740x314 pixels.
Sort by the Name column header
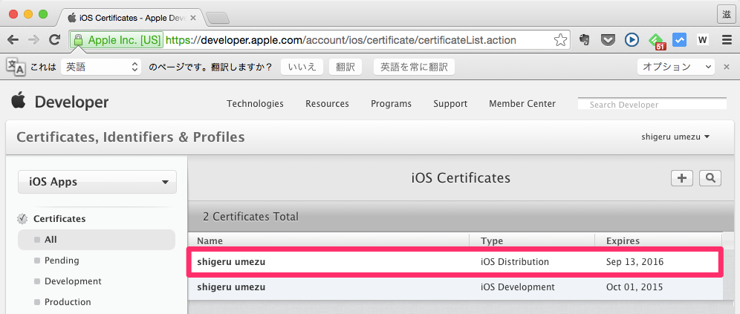(328, 241)
